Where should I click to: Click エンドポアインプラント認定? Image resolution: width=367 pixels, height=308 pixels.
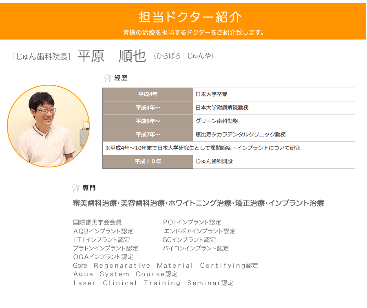click(200, 231)
